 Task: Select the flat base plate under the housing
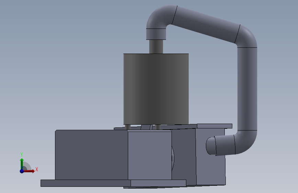tap(113, 183)
